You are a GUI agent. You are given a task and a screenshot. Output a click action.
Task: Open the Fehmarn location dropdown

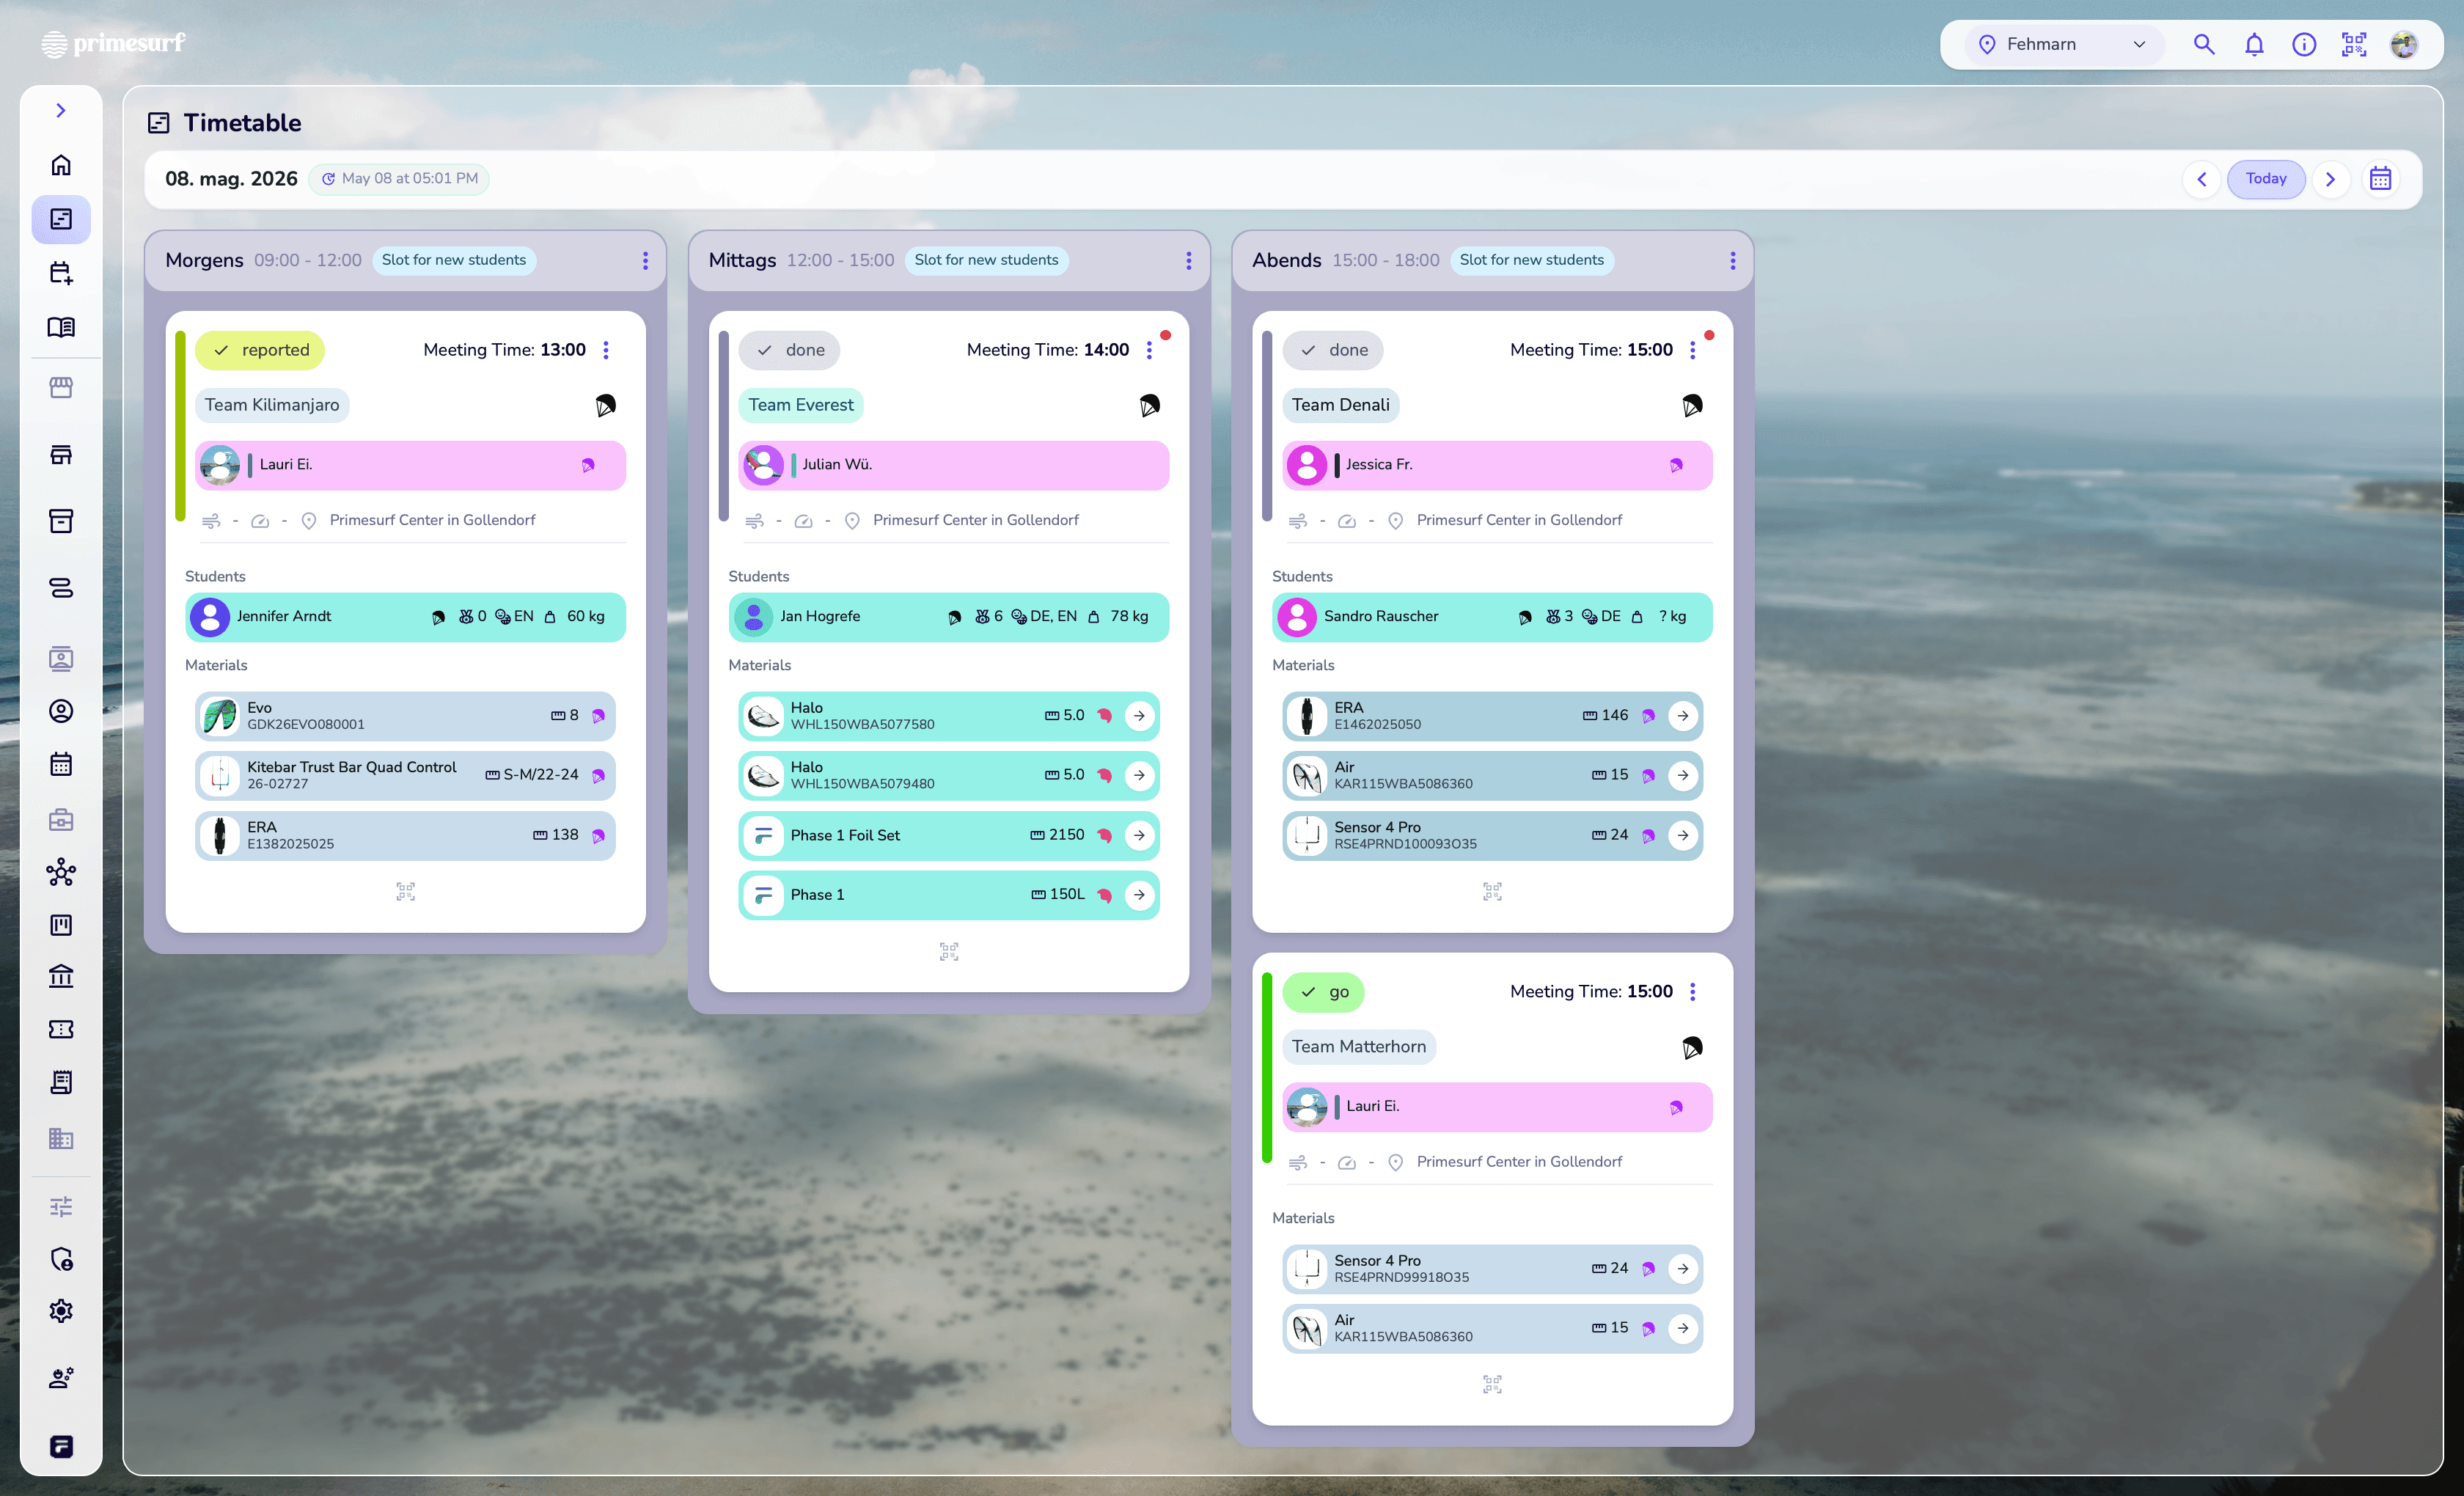pyautogui.click(x=2064, y=44)
